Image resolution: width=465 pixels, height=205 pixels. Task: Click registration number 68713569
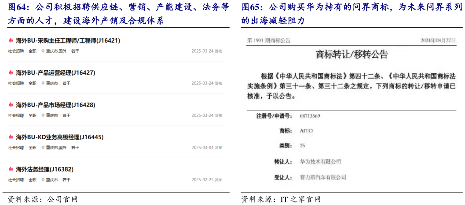(310, 115)
